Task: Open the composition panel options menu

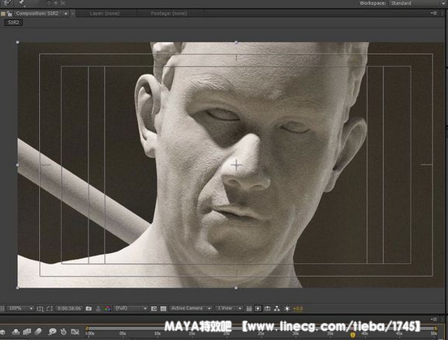Action: pos(434,13)
